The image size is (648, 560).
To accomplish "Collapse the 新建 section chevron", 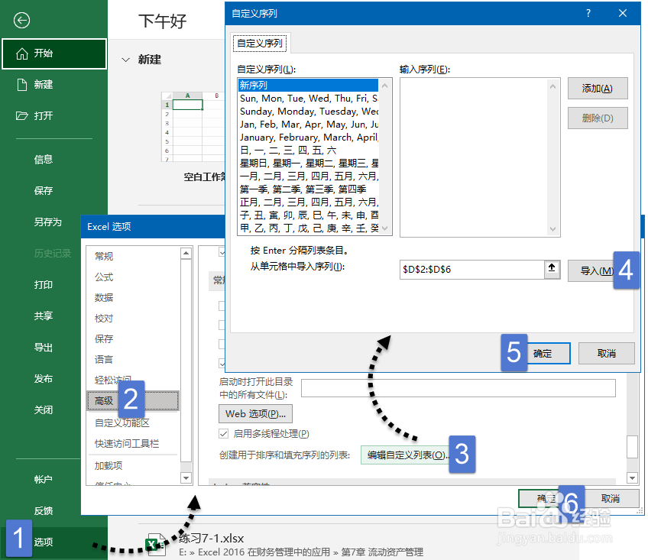I will click(x=125, y=60).
